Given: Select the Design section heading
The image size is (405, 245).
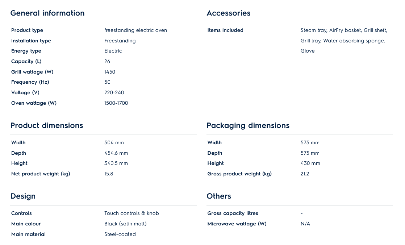Looking at the screenshot, I should 23,196.
